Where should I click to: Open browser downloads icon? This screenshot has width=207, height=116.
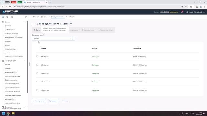tap(197, 7)
